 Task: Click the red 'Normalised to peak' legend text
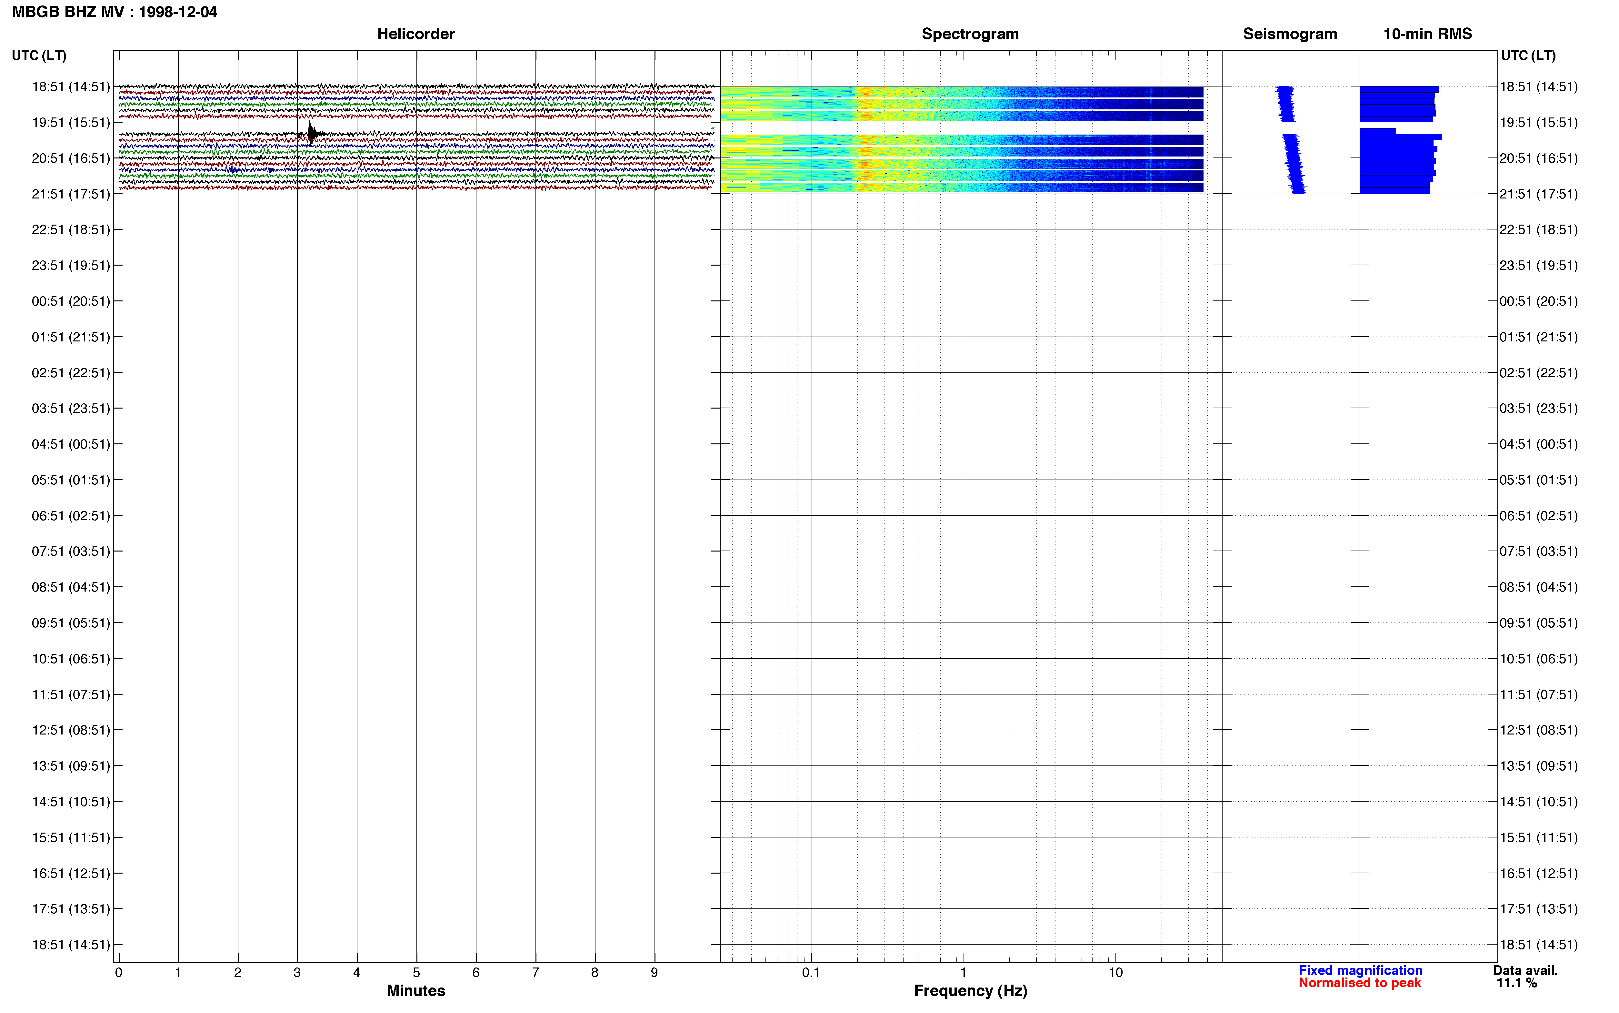click(x=1359, y=983)
